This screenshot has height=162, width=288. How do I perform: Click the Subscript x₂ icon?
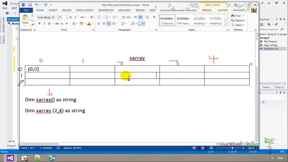click(62, 23)
